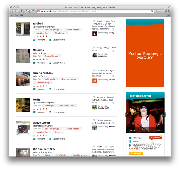The width and height of the screenshot is (180, 169).
Task: Click the Share button in the toolbar
Action: click(33, 11)
